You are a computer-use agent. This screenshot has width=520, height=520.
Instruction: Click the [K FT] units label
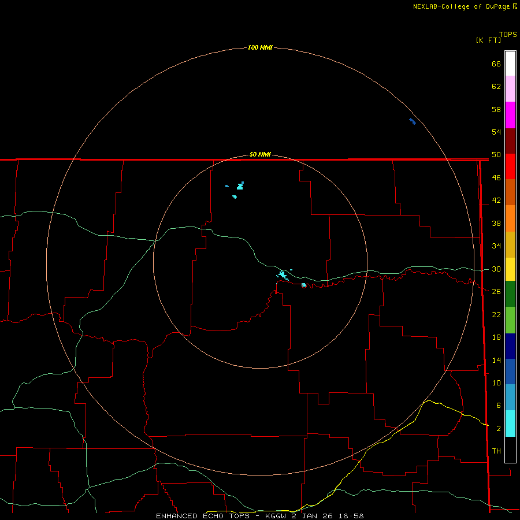488,40
